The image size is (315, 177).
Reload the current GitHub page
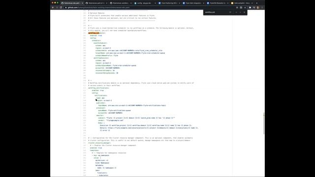click(x=61, y=7)
